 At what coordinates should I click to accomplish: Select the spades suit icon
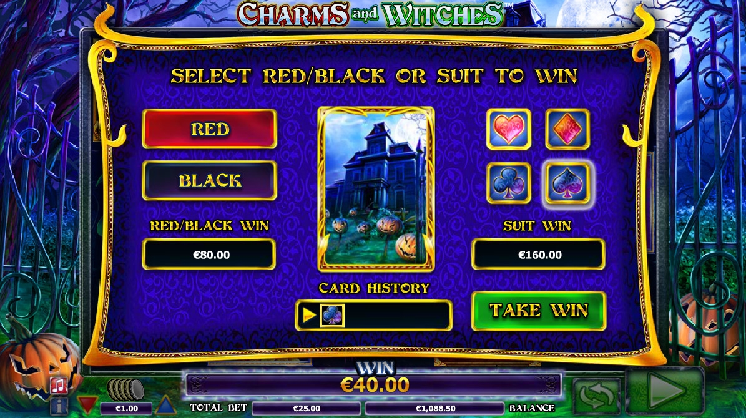(x=567, y=183)
